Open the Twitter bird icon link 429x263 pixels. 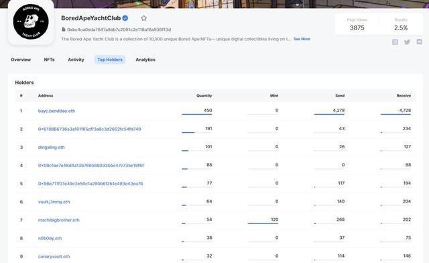(407, 42)
